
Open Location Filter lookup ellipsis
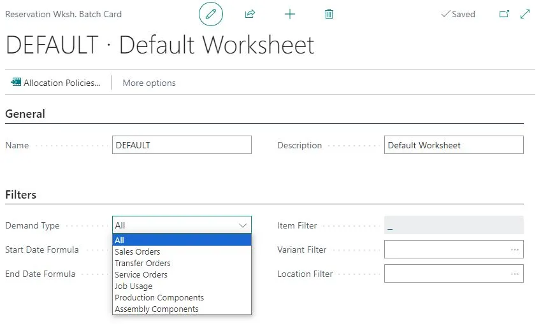514,274
